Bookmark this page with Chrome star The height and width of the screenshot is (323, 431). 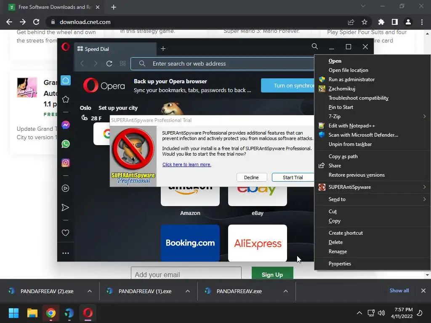click(364, 22)
